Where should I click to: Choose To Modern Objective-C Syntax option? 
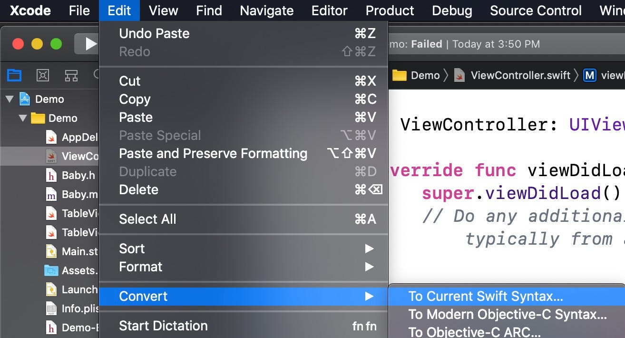point(507,314)
